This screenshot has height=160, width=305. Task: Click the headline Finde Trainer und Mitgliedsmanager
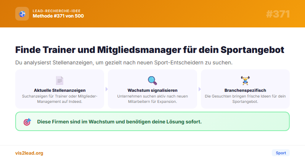(x=149, y=50)
